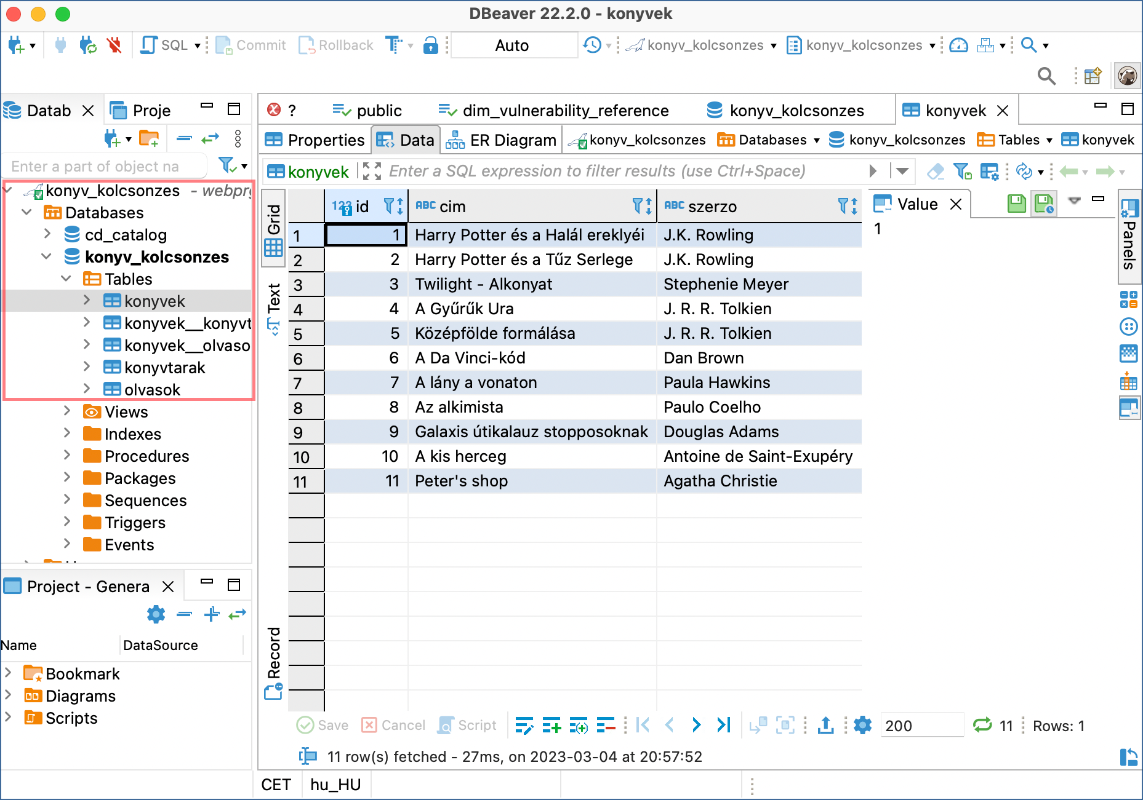
Task: Click the Script button below grid
Action: coord(467,725)
